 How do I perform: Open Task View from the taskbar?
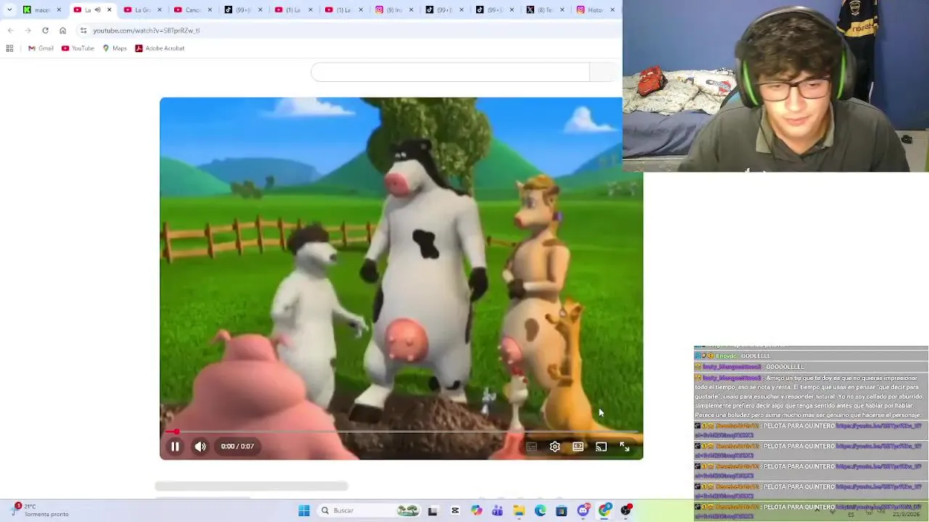(x=433, y=510)
